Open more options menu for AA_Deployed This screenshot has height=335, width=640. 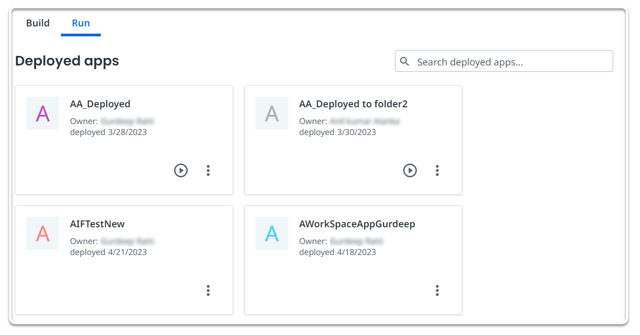point(208,170)
